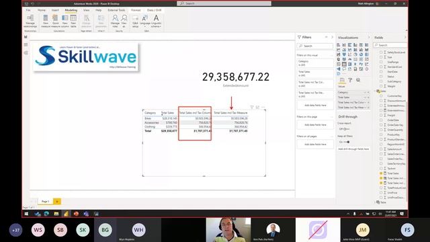This screenshot has height=242, width=430.
Task: Switch to the Data / Drill tab
Action: (x=154, y=10)
